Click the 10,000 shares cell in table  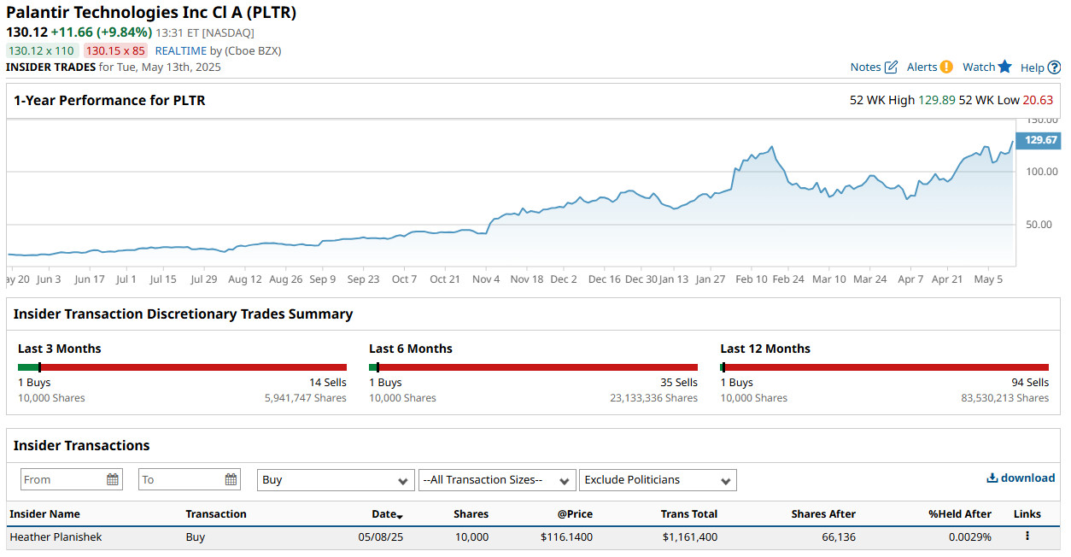[x=471, y=537]
